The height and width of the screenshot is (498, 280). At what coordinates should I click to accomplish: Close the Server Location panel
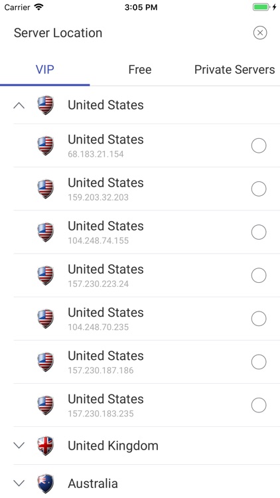point(259,33)
